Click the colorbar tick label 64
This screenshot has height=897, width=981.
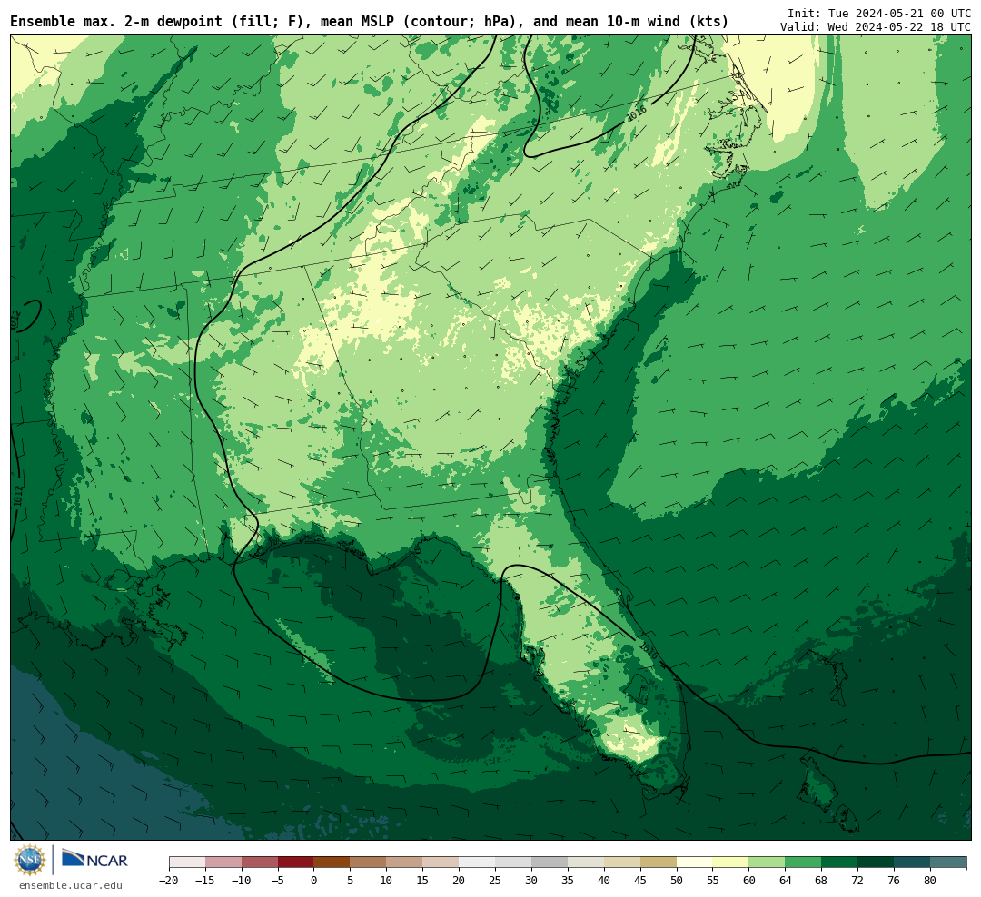point(785,880)
